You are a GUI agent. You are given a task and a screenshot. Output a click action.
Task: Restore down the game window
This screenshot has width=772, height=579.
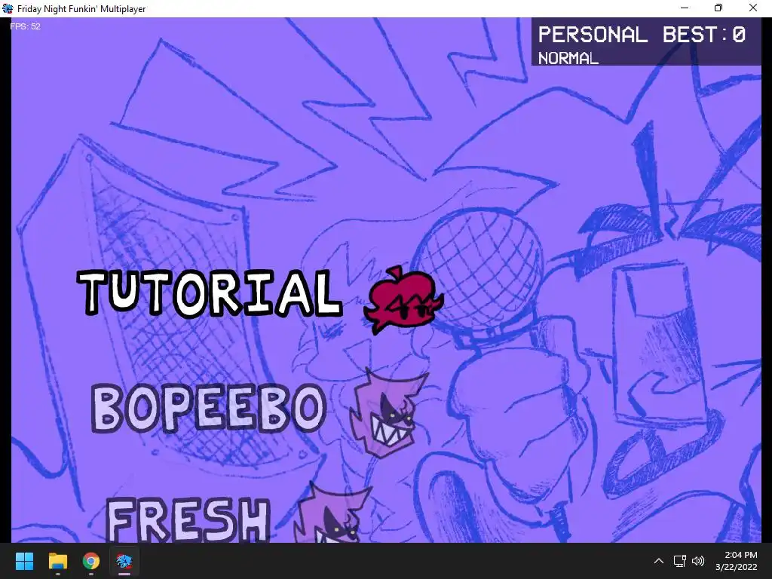pyautogui.click(x=718, y=8)
